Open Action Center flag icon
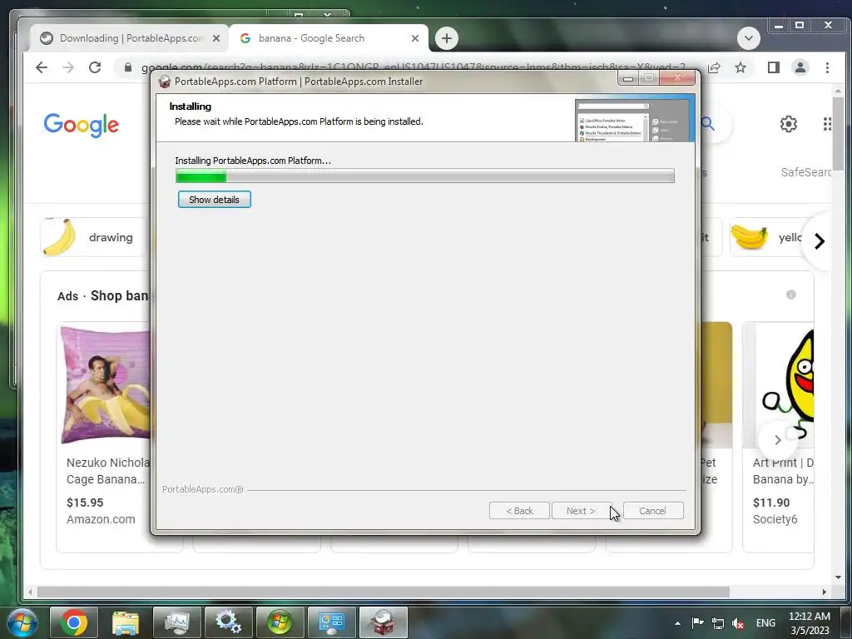The height and width of the screenshot is (639, 852). pos(698,623)
